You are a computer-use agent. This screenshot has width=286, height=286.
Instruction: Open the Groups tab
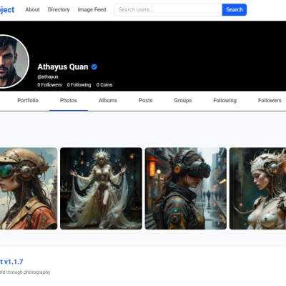click(x=183, y=100)
